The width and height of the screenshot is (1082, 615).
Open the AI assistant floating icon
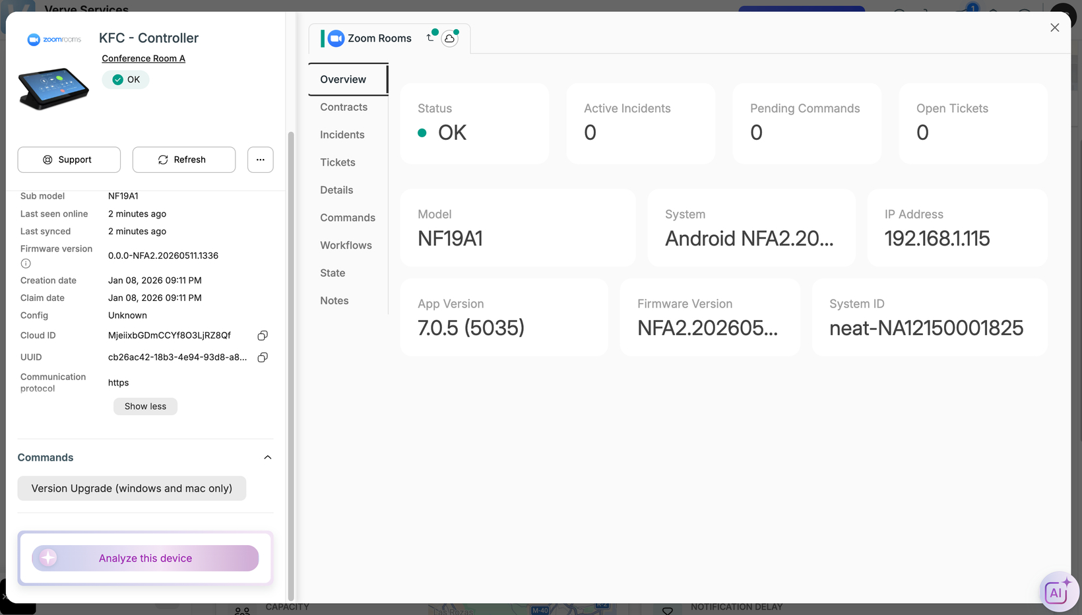(x=1058, y=591)
